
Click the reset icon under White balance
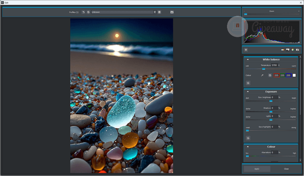click(x=248, y=83)
